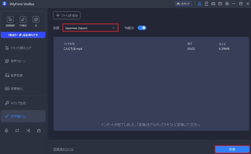The image size is (251, 154).
Task: Open the toolbox briefcase icon
Action: click(39, 130)
